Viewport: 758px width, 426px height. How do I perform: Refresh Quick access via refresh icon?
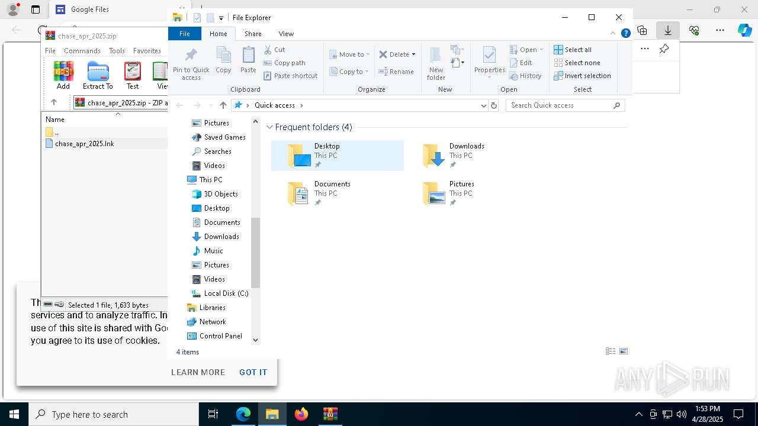[x=494, y=105]
